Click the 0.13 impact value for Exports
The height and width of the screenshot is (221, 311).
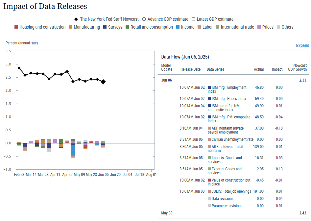[279, 169]
